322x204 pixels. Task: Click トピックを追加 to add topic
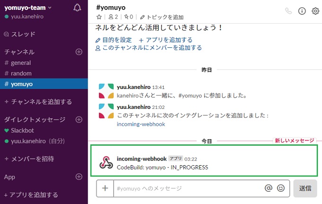click(162, 17)
